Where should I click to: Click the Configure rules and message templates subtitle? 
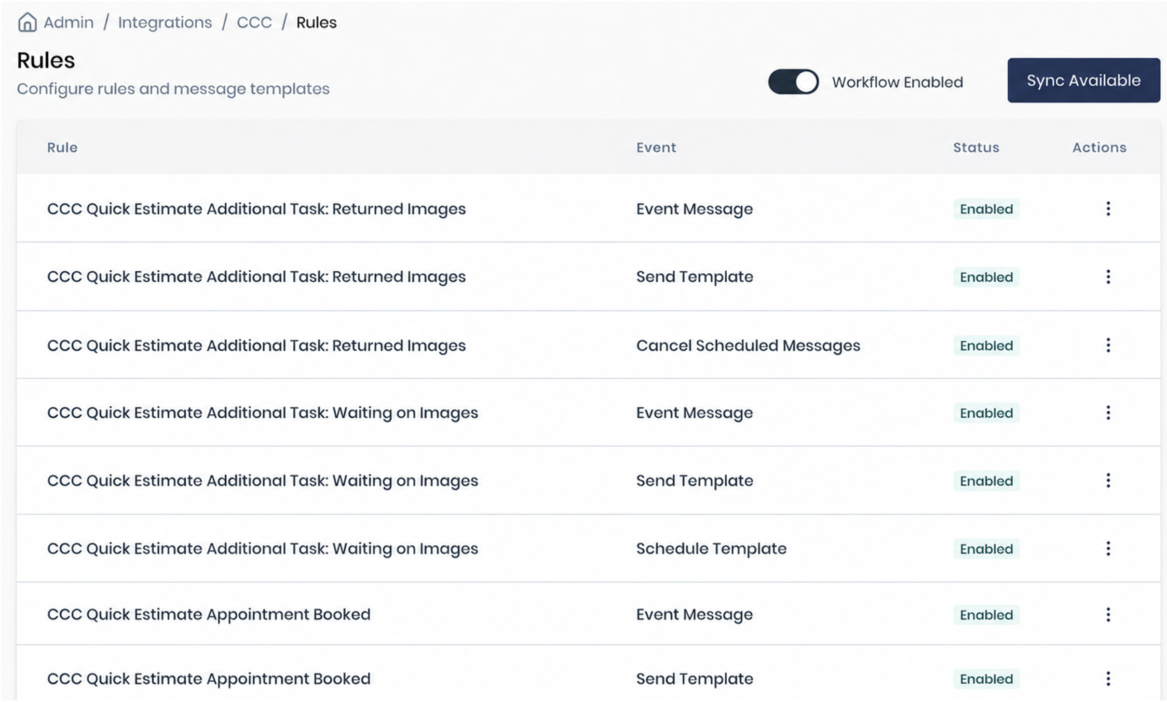click(x=173, y=89)
